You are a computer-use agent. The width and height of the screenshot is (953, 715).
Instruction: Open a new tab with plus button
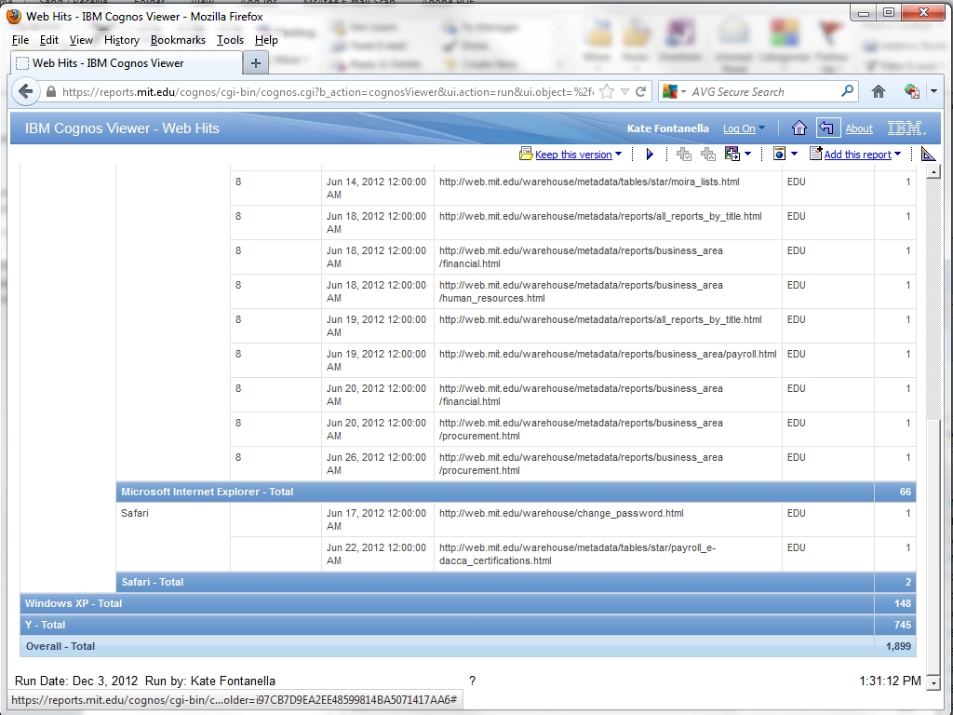[256, 63]
